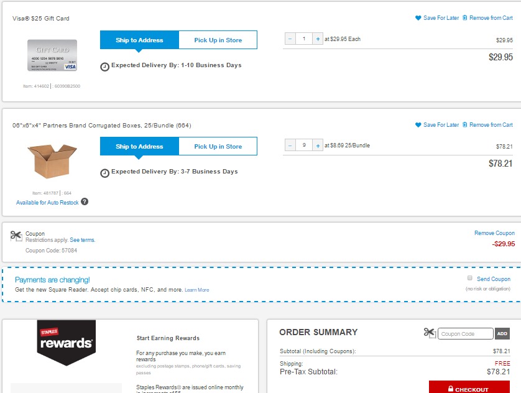Image resolution: width=521 pixels, height=393 pixels.
Task: Open the Visa gift card thumbnail
Action: coord(52,55)
